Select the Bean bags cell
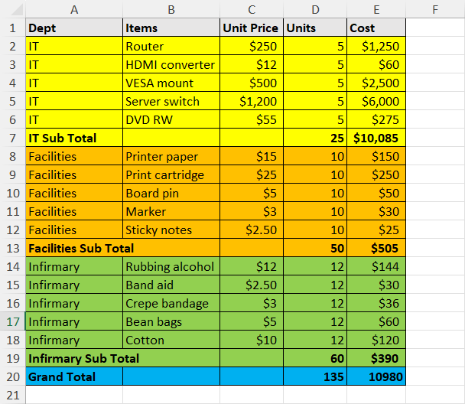The image size is (465, 404). (171, 321)
